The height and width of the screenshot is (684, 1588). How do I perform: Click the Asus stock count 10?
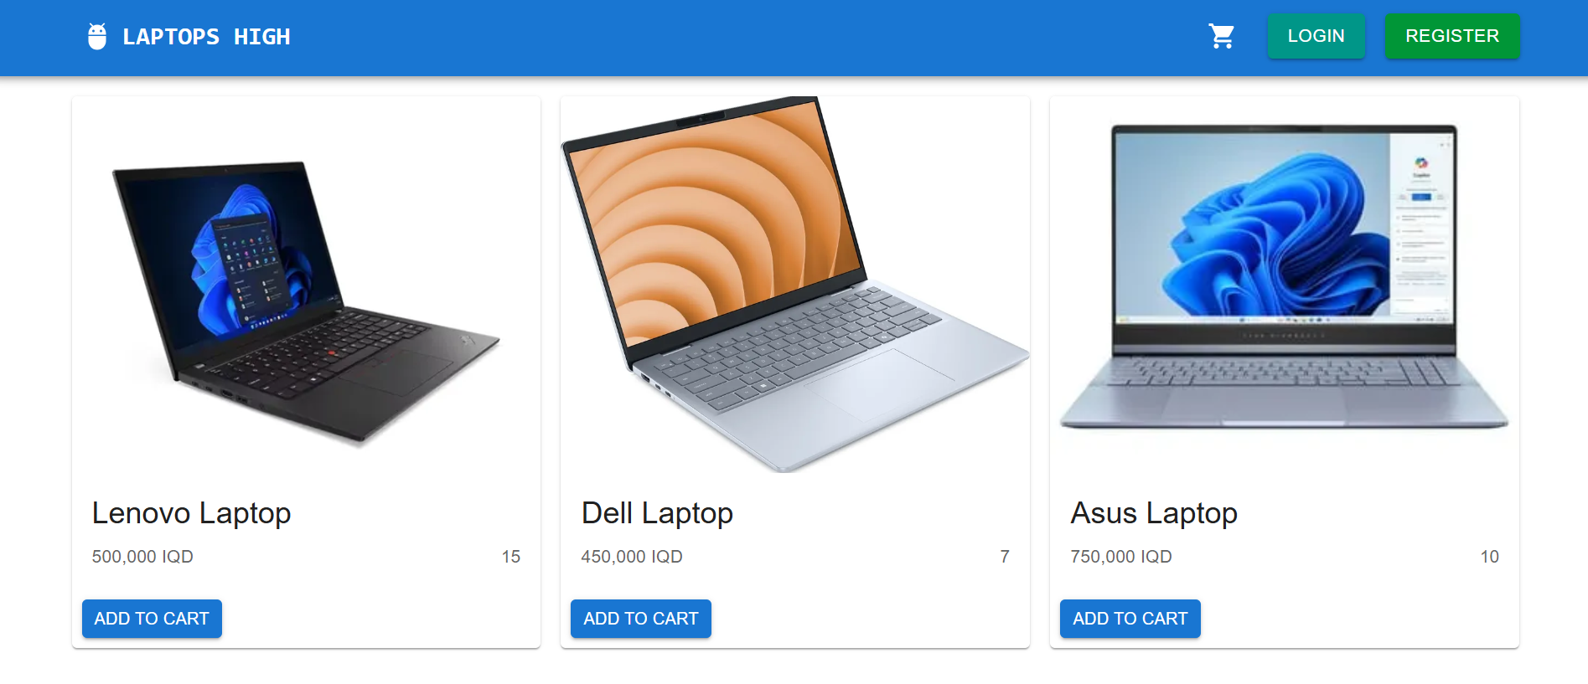pyautogui.click(x=1489, y=557)
